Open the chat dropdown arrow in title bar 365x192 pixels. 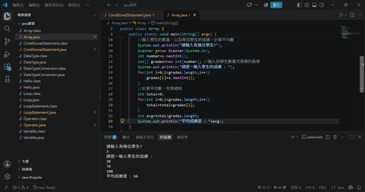click(x=256, y=5)
